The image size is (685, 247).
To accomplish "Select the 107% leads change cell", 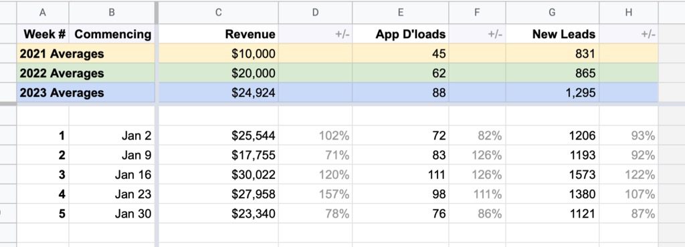I will 629,194.
